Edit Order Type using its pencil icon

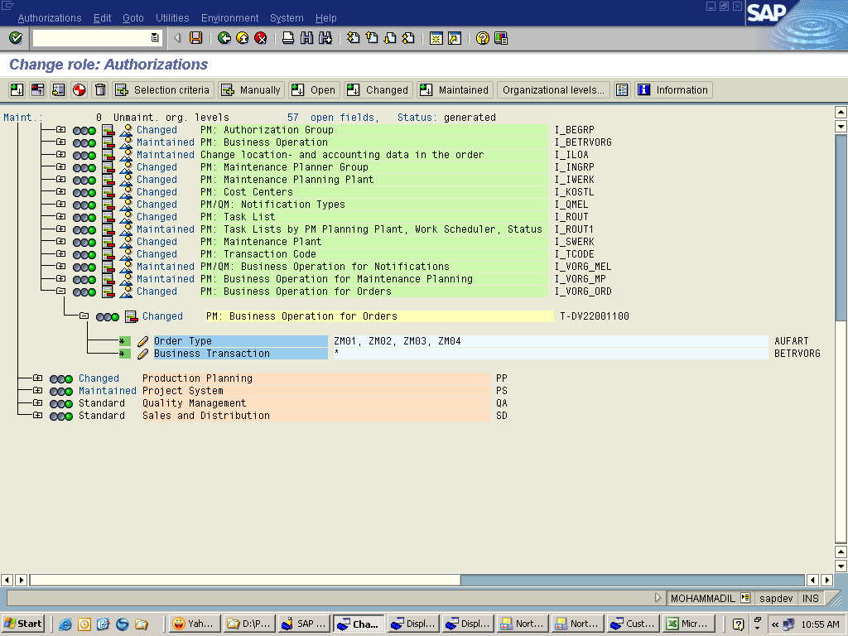pos(143,341)
